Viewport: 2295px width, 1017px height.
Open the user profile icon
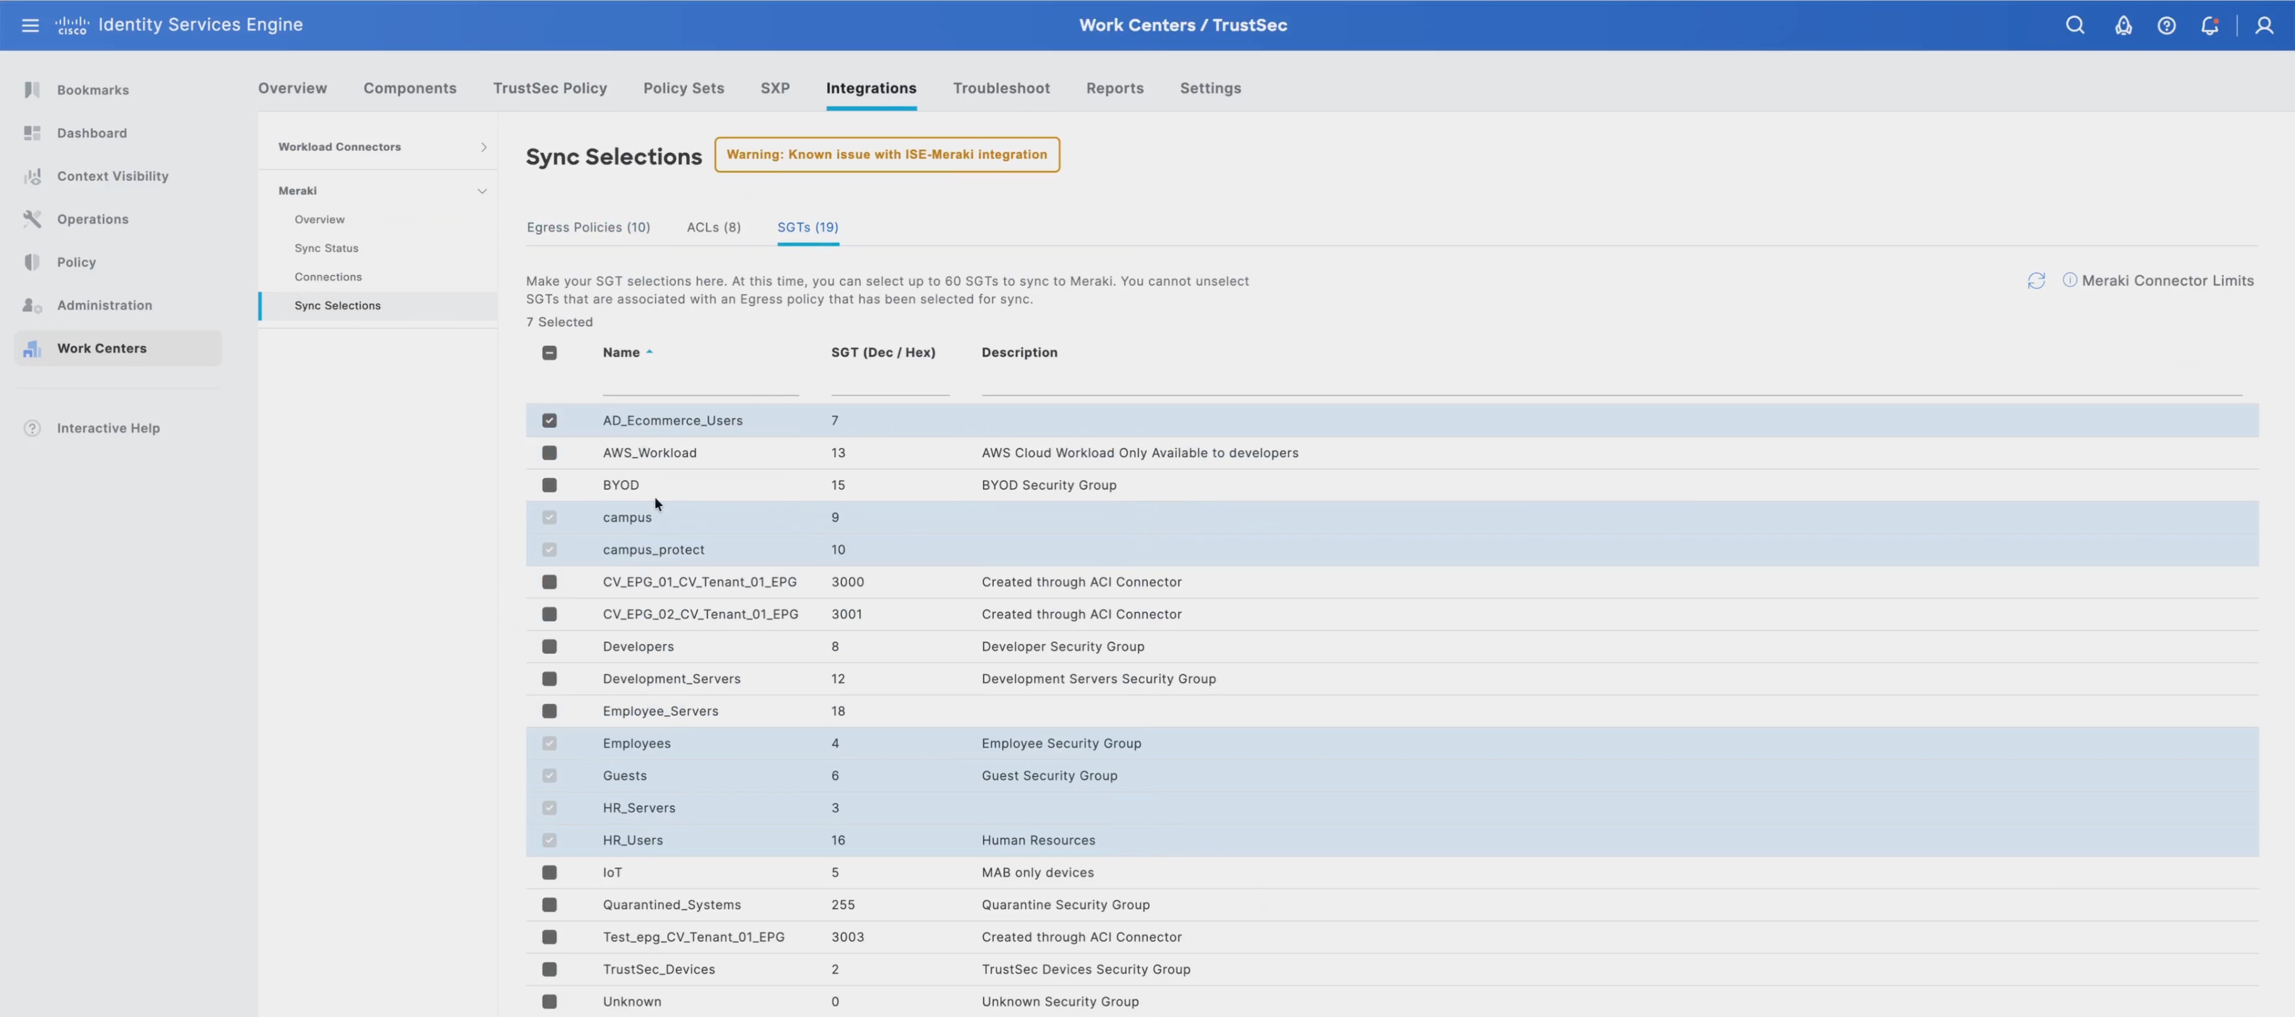point(2264,25)
